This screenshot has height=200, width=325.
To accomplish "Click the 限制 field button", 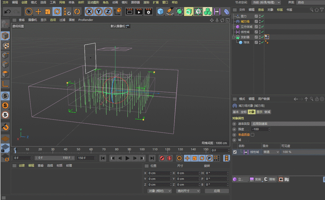I will click(270, 179).
